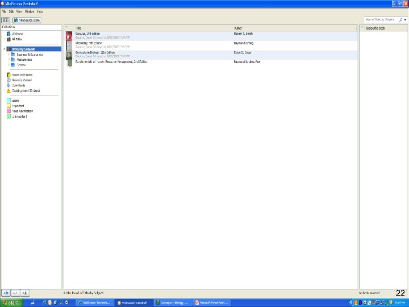Expand the Science folder
The width and height of the screenshot is (409, 307).
(x=9, y=65)
